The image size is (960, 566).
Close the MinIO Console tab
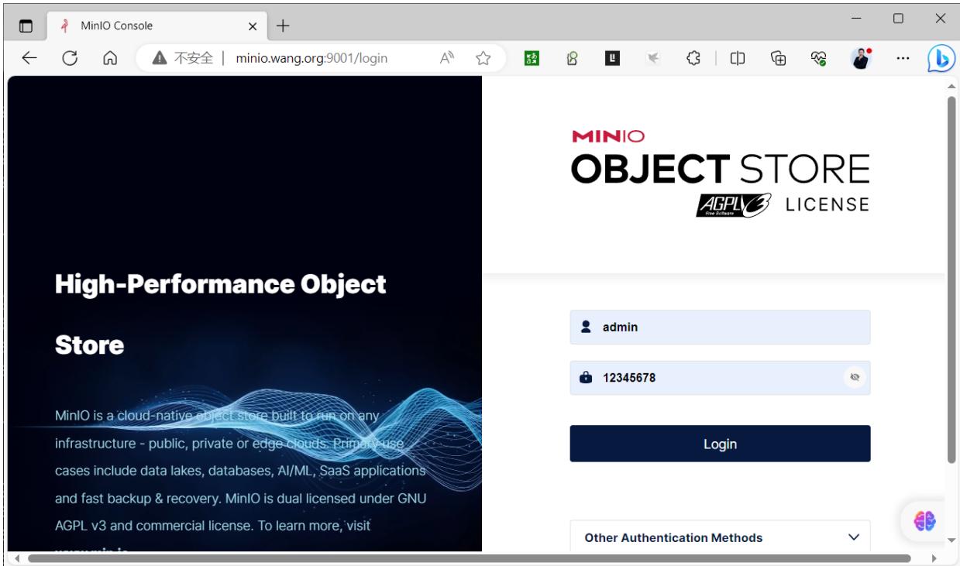coord(253,25)
